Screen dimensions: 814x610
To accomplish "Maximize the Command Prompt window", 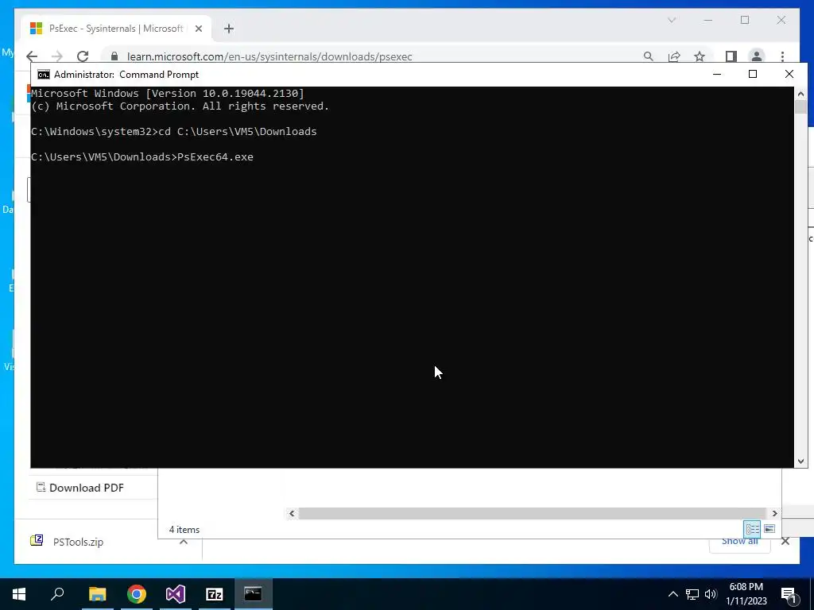I will tap(753, 74).
